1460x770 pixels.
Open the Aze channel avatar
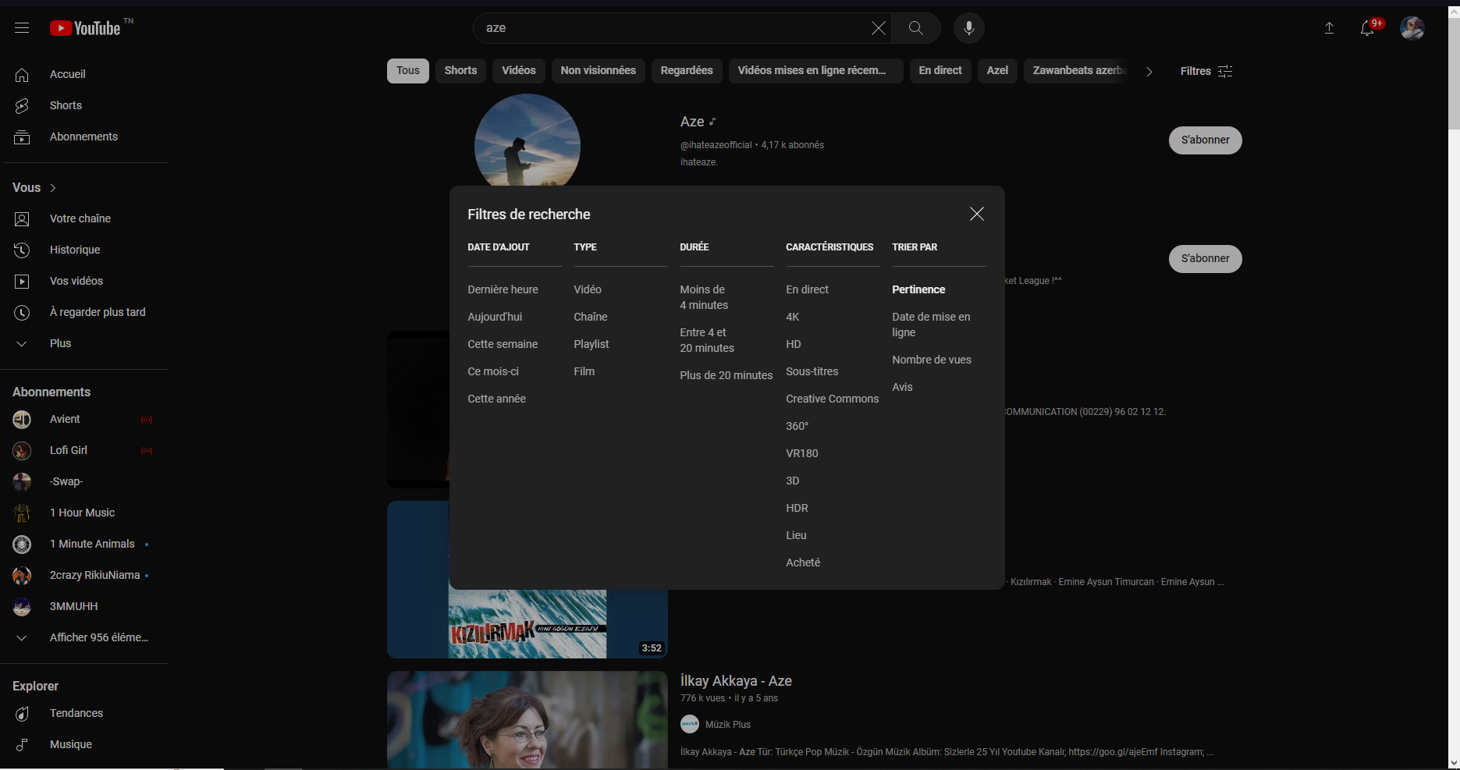[528, 140]
